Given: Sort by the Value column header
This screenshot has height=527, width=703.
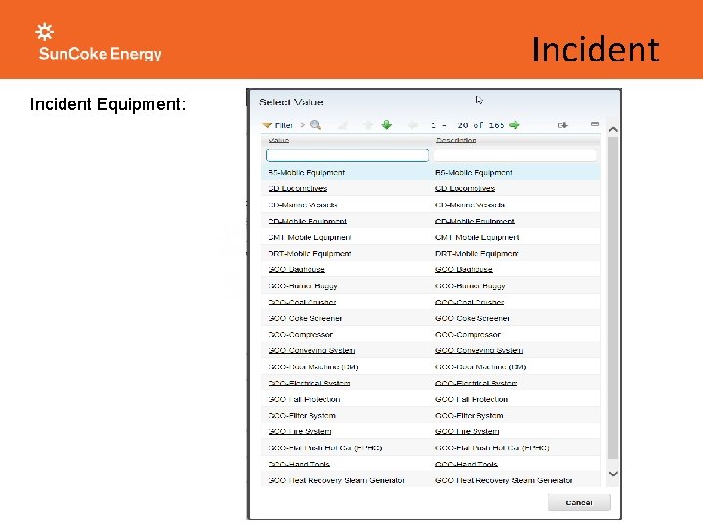Looking at the screenshot, I should coord(278,140).
